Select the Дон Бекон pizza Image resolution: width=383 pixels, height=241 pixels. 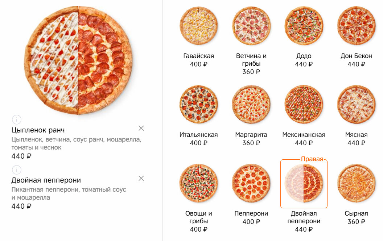(357, 26)
